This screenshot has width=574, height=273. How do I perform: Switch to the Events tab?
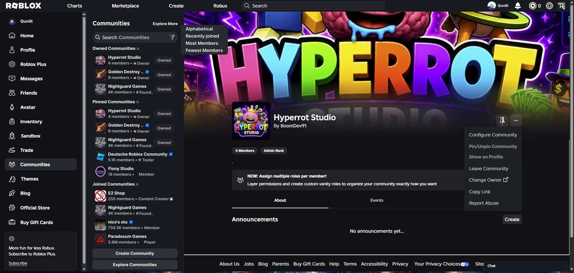coord(377,200)
